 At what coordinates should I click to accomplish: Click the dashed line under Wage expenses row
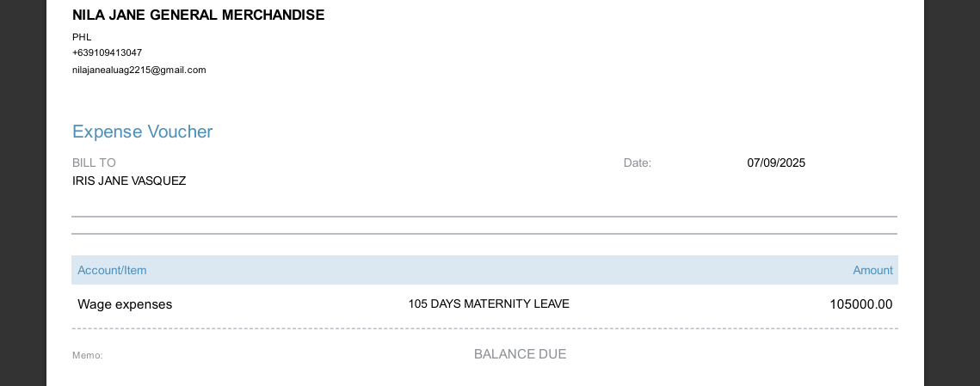pos(484,328)
